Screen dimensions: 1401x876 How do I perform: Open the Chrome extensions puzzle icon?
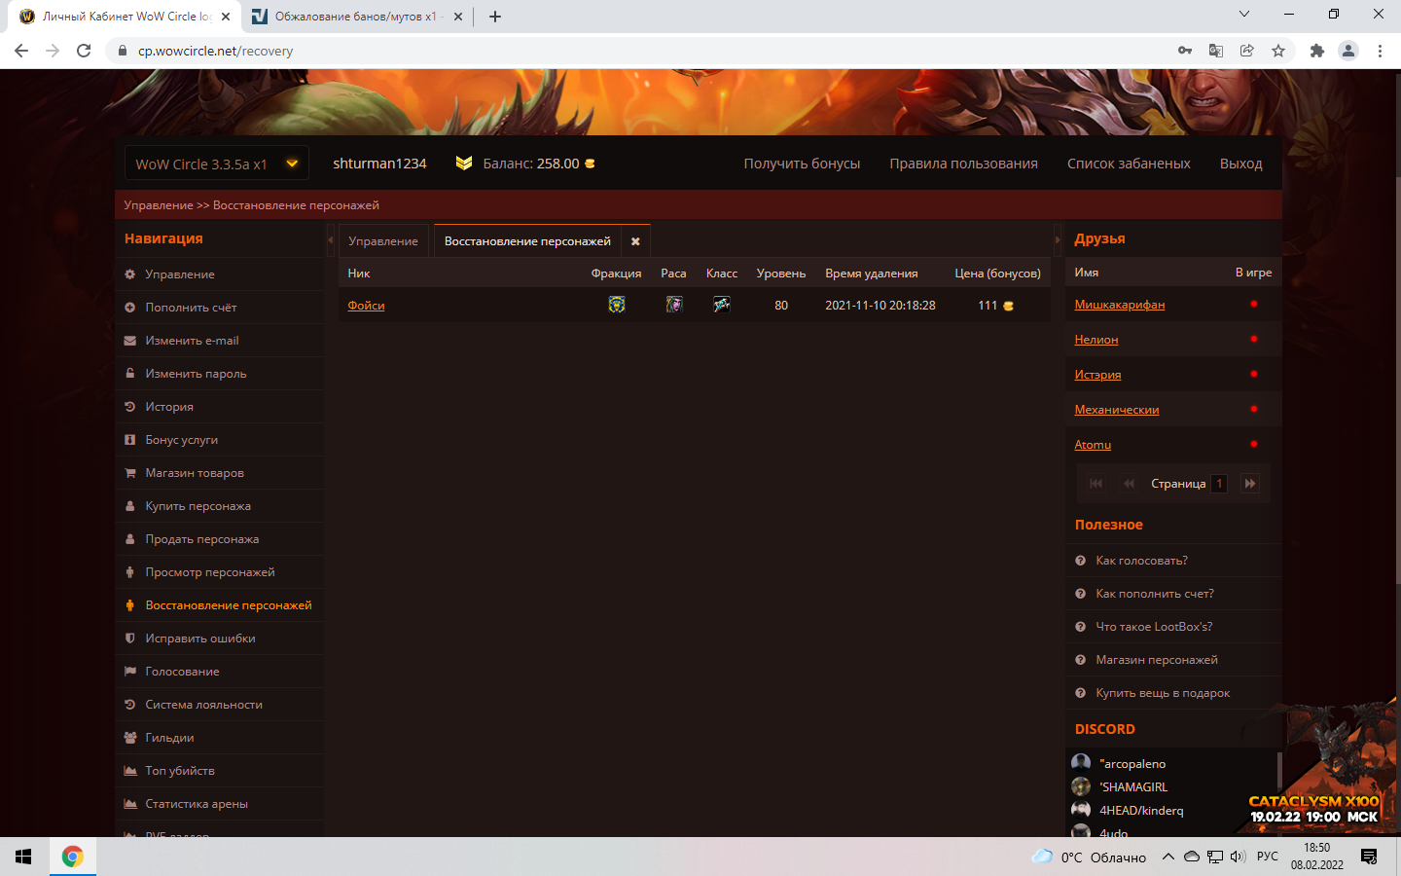coord(1316,51)
